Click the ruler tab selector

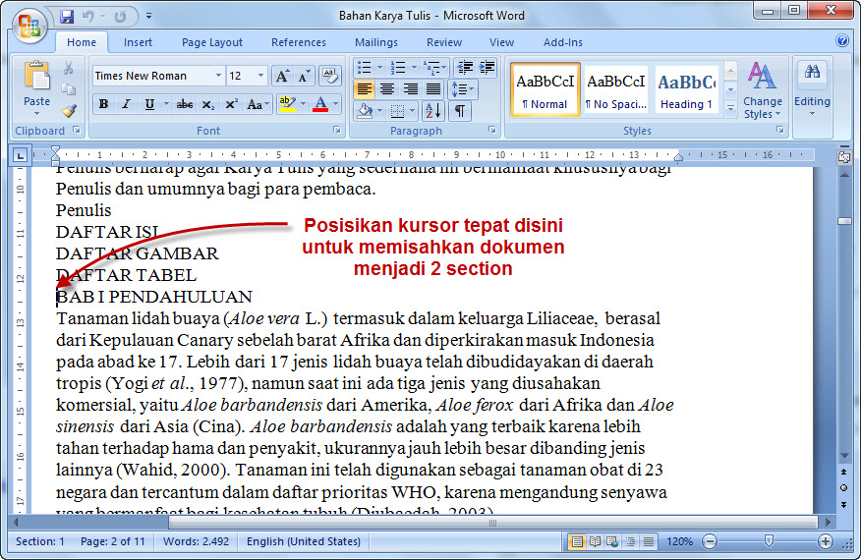(20, 156)
